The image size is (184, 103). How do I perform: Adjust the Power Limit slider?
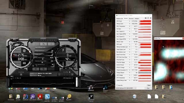[x=43, y=52]
